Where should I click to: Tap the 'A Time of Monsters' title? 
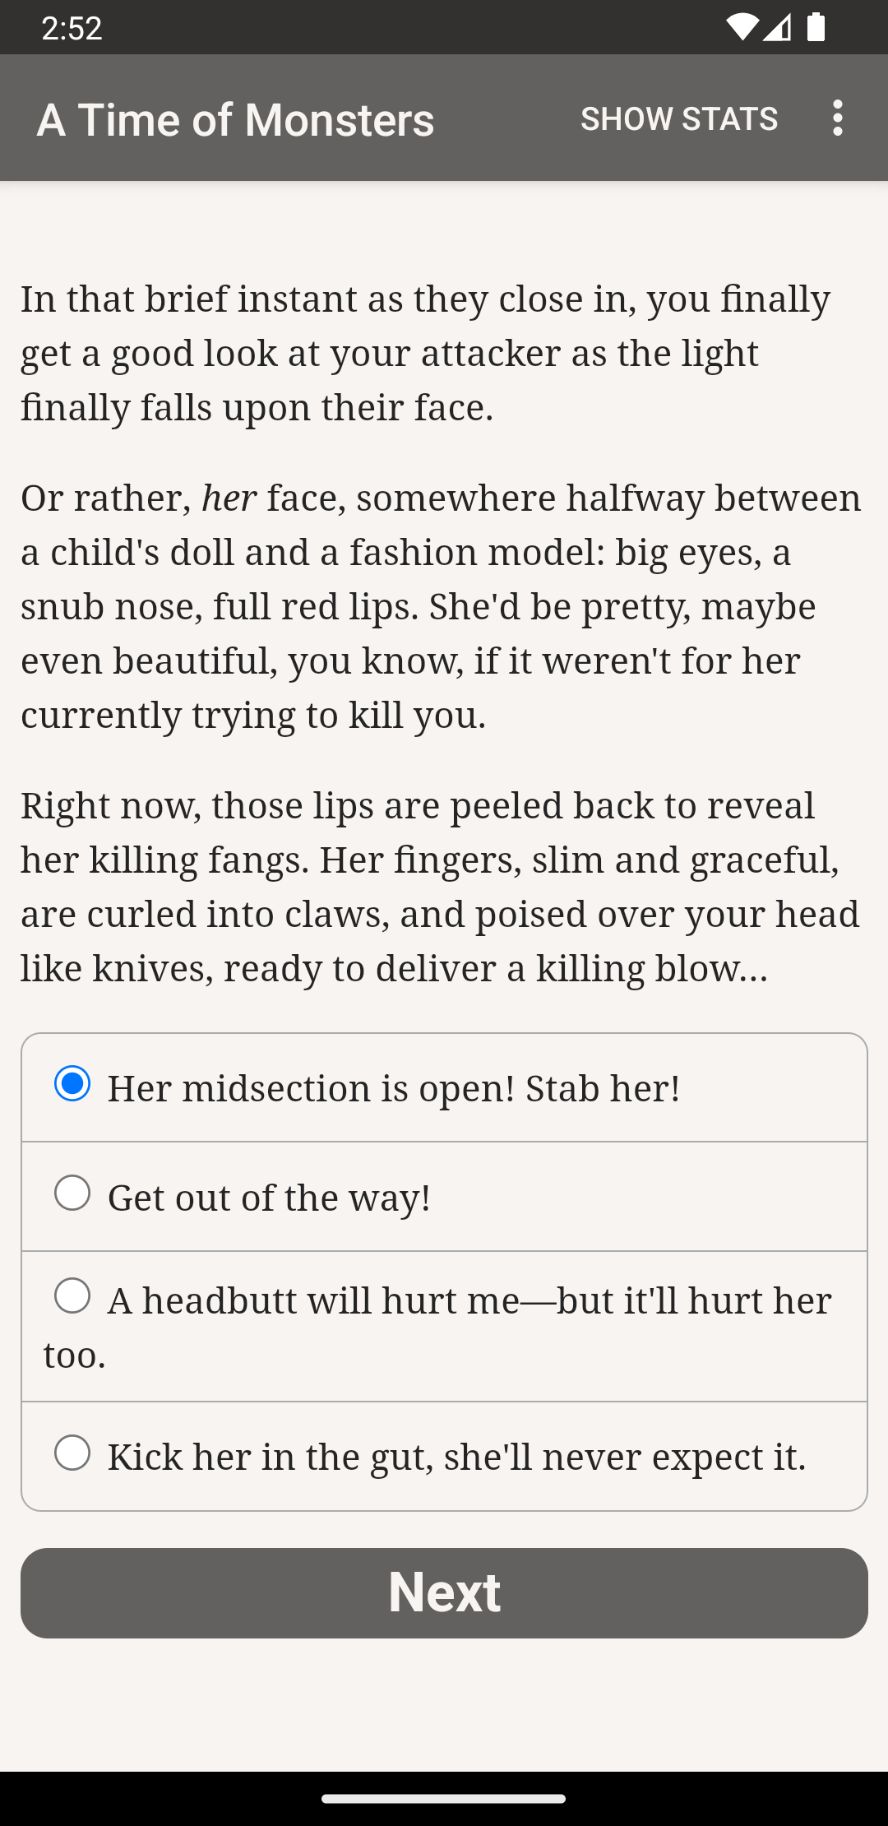[x=235, y=119]
